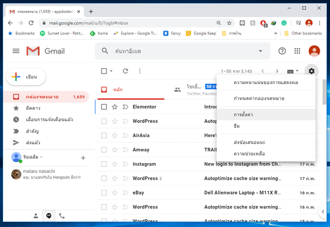Screen dimensions: 330x227
Task: Open the Gmail main menu hamburger icon
Action: [x=16, y=51]
